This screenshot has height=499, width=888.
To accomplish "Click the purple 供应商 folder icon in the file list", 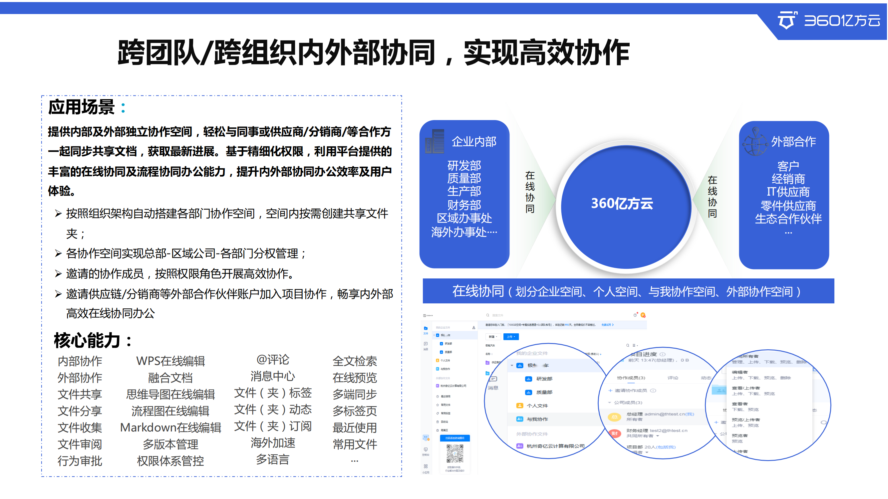I will point(487,362).
